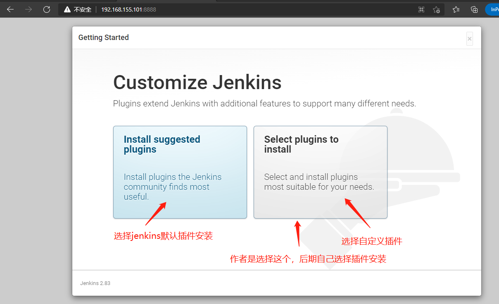Open the QR code icon in address bar

(x=421, y=9)
